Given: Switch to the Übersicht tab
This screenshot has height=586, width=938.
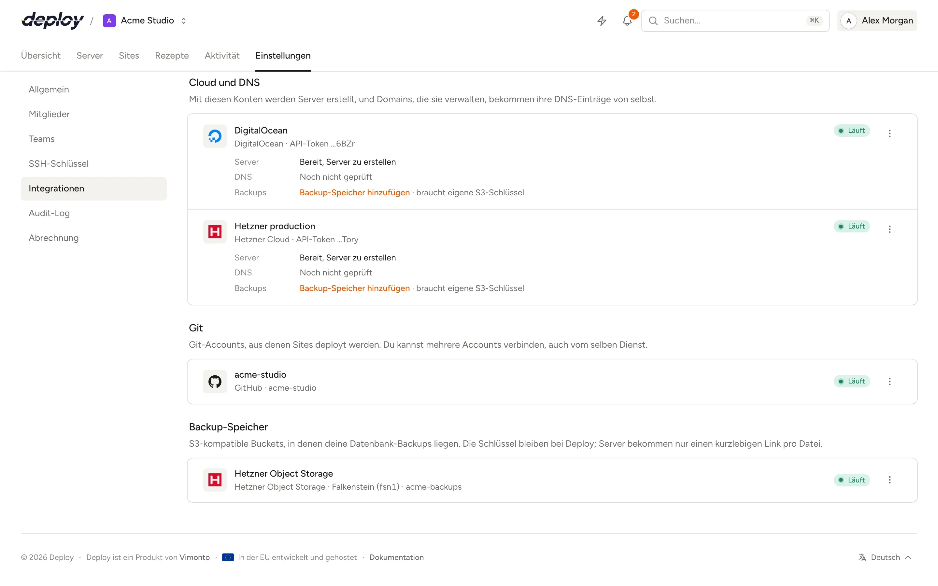Looking at the screenshot, I should [x=41, y=55].
